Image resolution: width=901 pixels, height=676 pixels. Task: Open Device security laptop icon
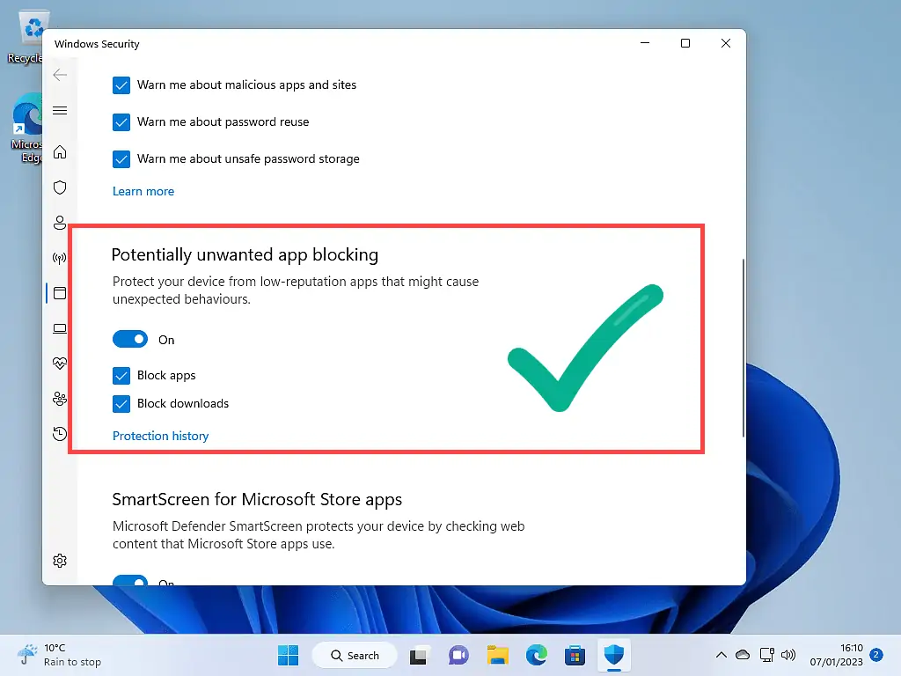tap(60, 328)
